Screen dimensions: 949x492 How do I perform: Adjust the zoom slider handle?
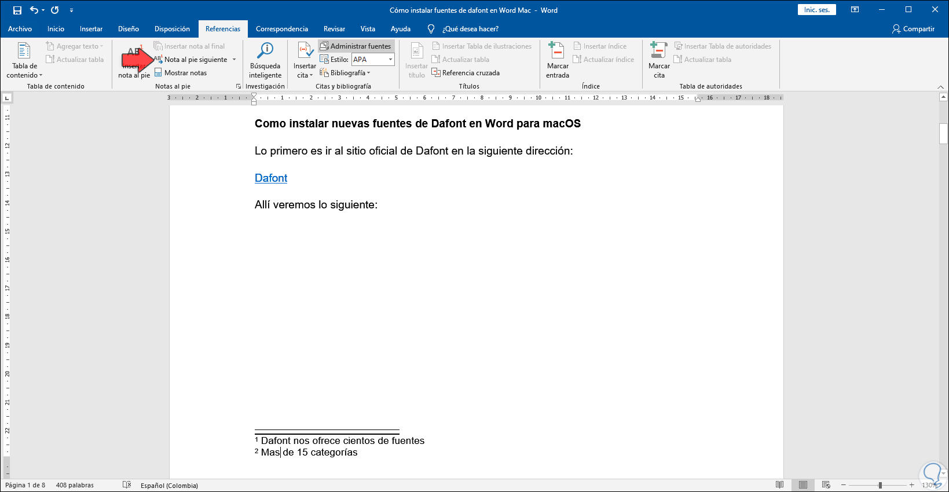[880, 485]
